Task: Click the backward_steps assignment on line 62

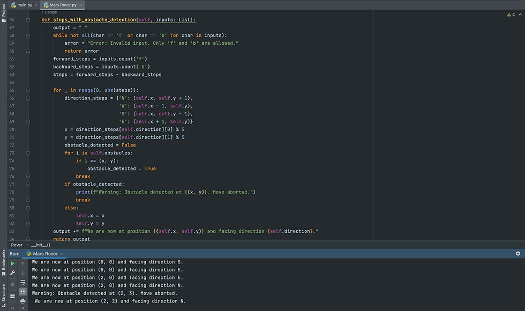Action: click(x=101, y=67)
